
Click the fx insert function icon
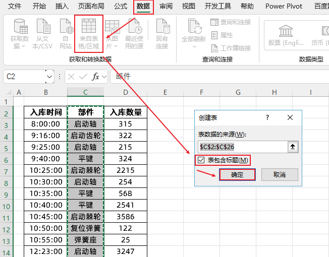[95, 77]
